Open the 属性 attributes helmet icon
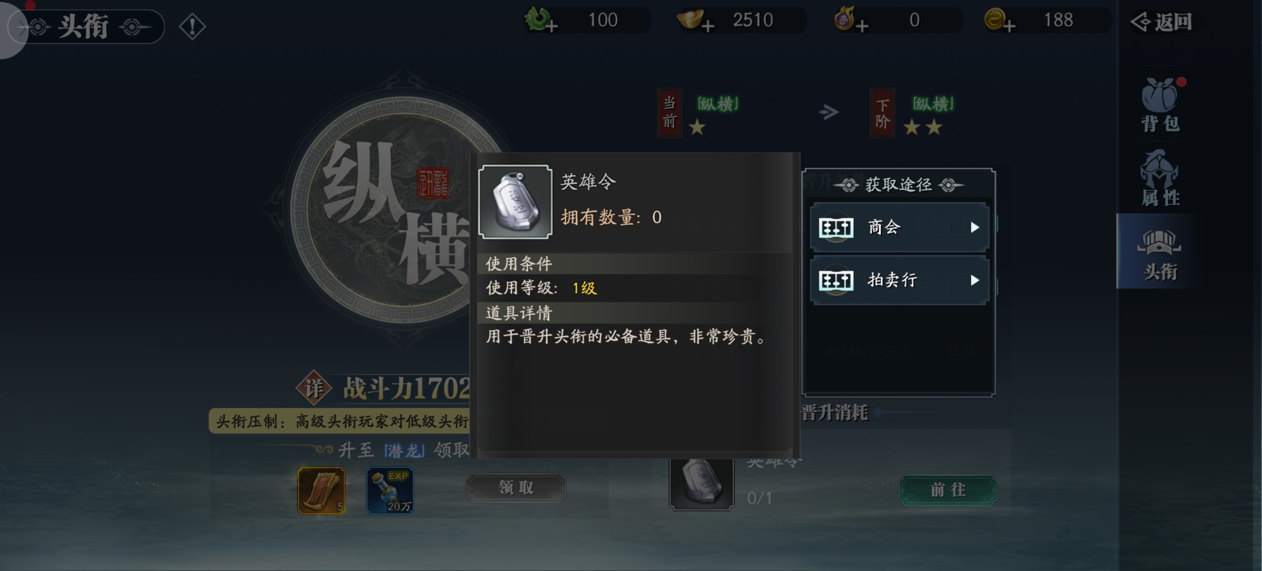The height and width of the screenshot is (571, 1262). point(1160,178)
